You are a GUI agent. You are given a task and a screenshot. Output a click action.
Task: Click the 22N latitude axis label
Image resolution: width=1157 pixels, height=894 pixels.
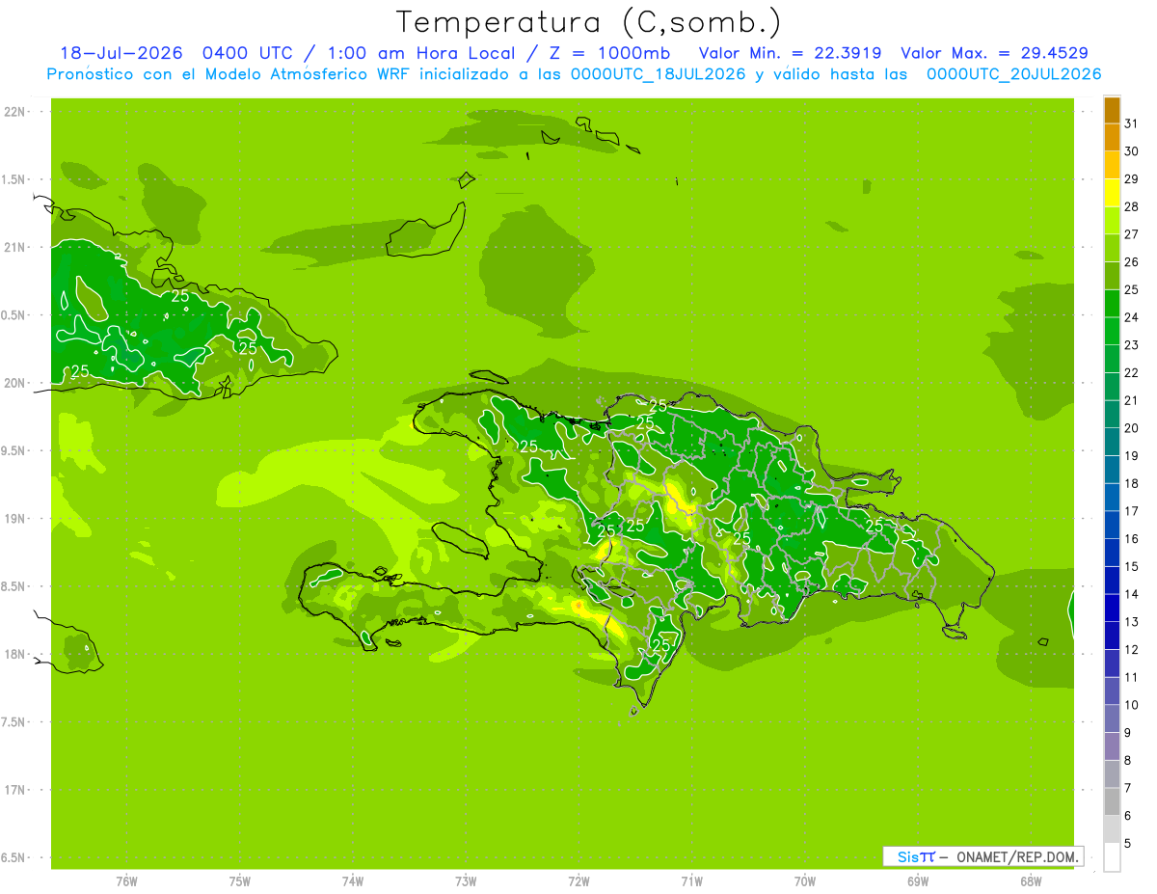coord(16,112)
